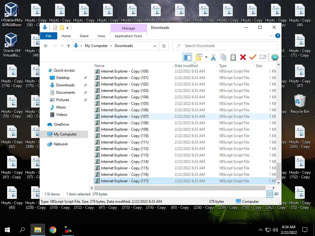Click the Search Downloads box
The image size is (315, 236).
pyautogui.click(x=225, y=46)
